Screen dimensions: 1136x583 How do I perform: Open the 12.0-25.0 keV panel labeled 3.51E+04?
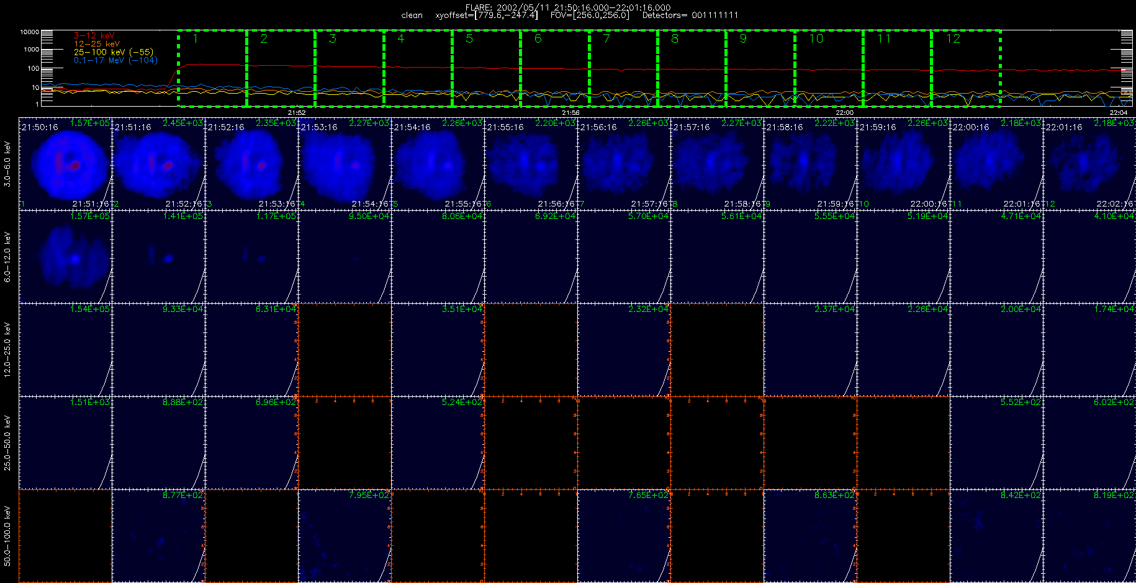pyautogui.click(x=438, y=349)
